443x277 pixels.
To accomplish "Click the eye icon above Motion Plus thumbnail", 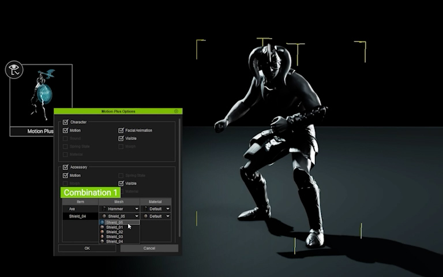I will 14,70.
